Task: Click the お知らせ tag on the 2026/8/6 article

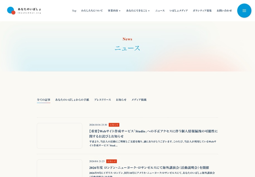Action: coord(111,161)
